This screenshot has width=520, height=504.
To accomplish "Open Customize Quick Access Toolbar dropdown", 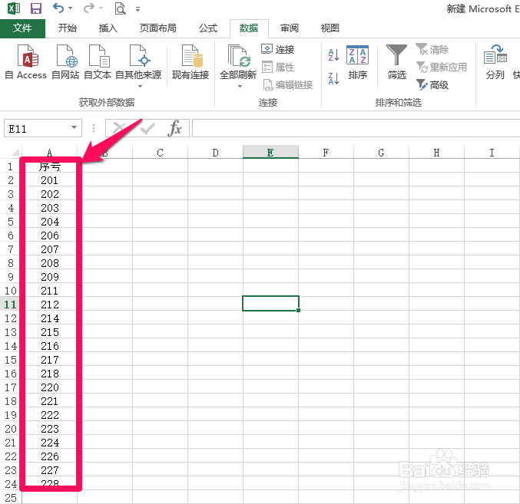I will click(x=137, y=9).
